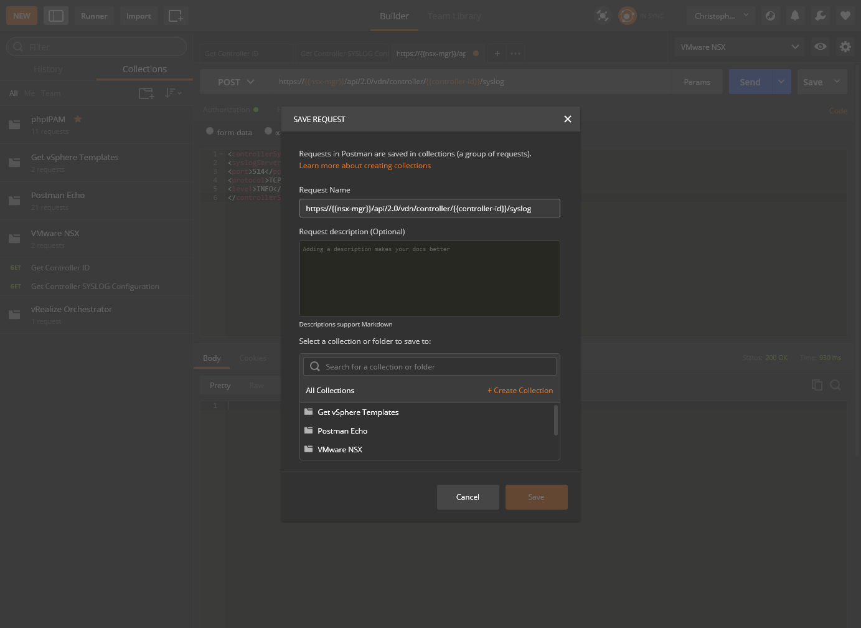Open the wrench settings icon
Image resolution: width=861 pixels, height=628 pixels.
(820, 16)
